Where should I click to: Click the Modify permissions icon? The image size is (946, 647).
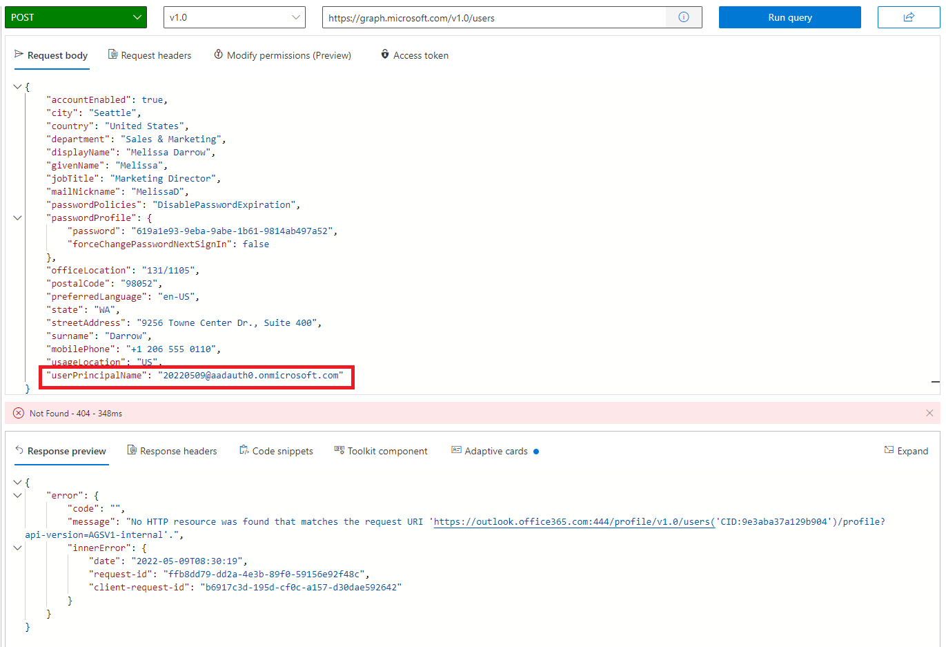(219, 55)
